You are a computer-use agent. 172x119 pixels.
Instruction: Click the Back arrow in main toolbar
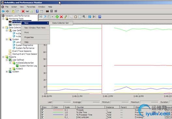[3, 11]
